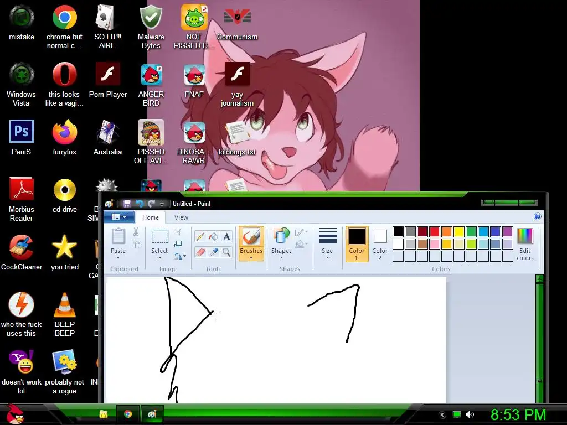Switch to the View ribbon tab
567x425 pixels.
181,217
